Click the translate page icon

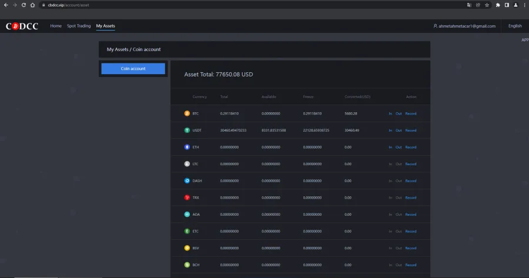[x=469, y=5]
